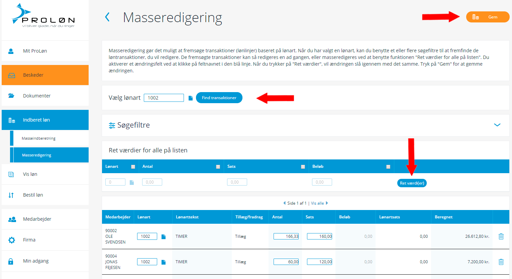Delete Jonas Fejesen's row with trash icon
This screenshot has height=279, width=512.
[x=501, y=262]
